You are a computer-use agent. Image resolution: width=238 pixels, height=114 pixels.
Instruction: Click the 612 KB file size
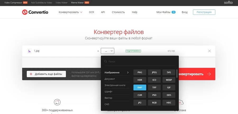click(x=171, y=51)
